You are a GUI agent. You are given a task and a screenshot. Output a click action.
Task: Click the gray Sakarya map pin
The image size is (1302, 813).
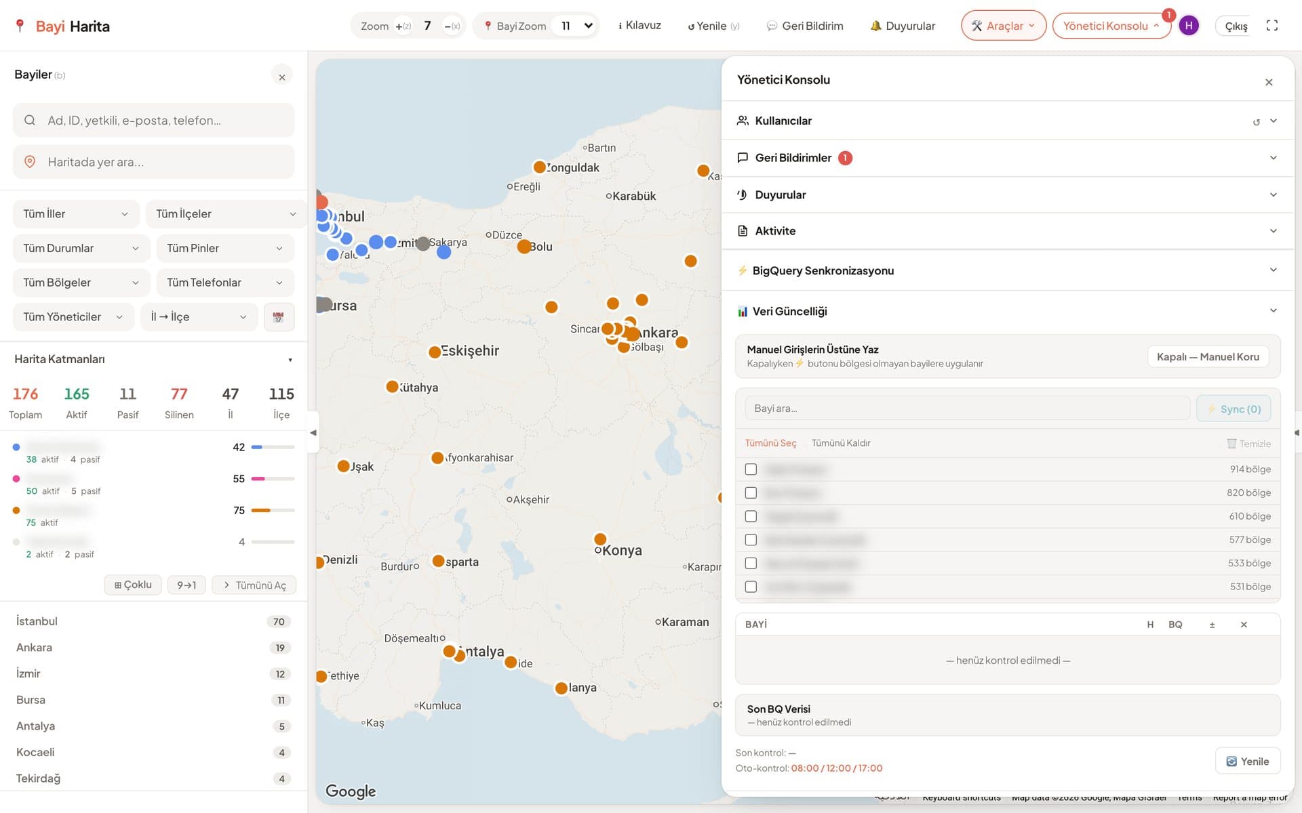pyautogui.click(x=422, y=243)
